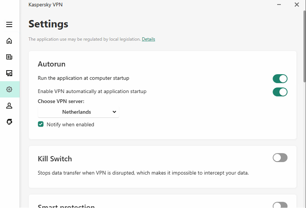Image resolution: width=306 pixels, height=208 pixels.
Task: Turn off Enable VPN automatically at startup
Action: pos(280,92)
